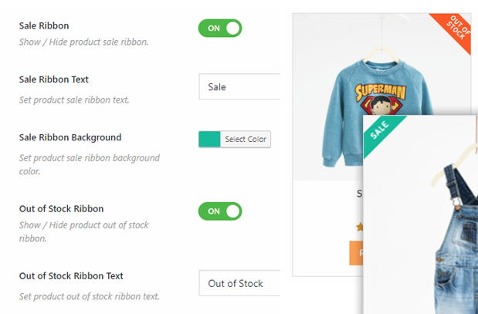Click the gold star rating icon

click(360, 227)
